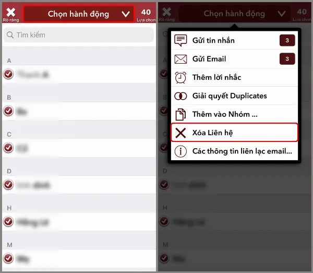The height and width of the screenshot is (273, 313).
Task: Click the envelope icon for Gửi Email
Action: click(180, 59)
